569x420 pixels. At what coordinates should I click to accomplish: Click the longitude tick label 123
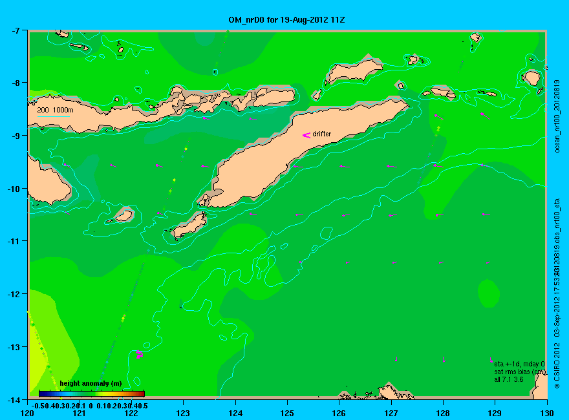[183, 413]
